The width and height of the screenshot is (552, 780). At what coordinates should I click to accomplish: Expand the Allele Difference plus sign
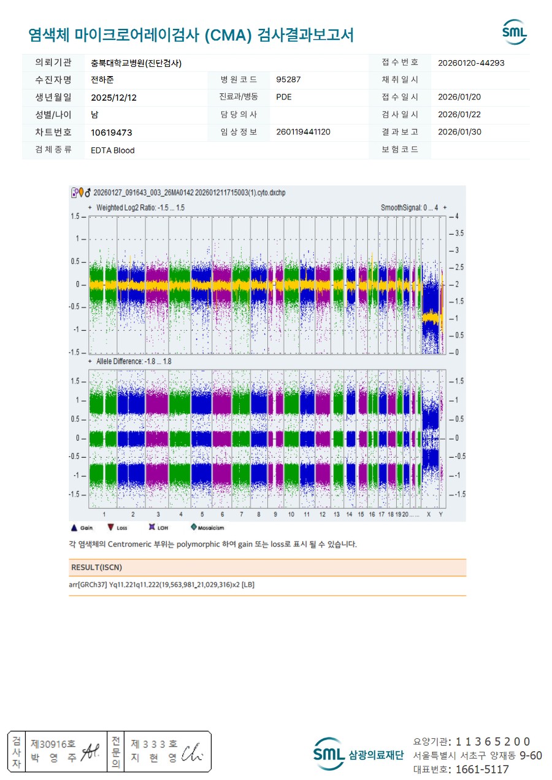coord(90,361)
